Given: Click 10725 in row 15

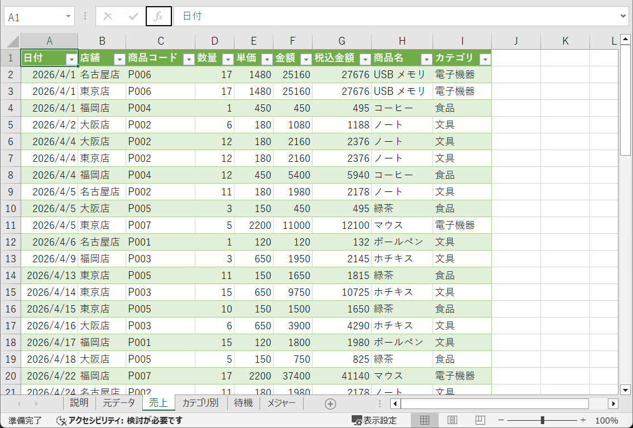Looking at the screenshot, I should tap(342, 292).
